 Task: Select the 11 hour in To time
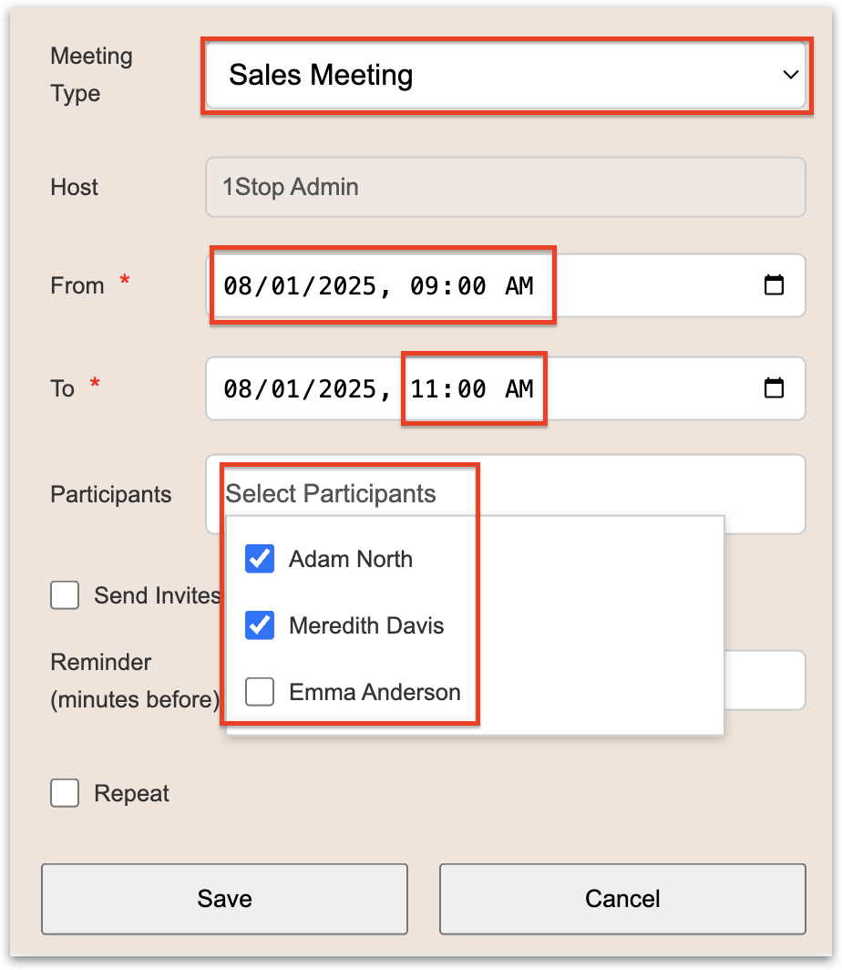[424, 389]
